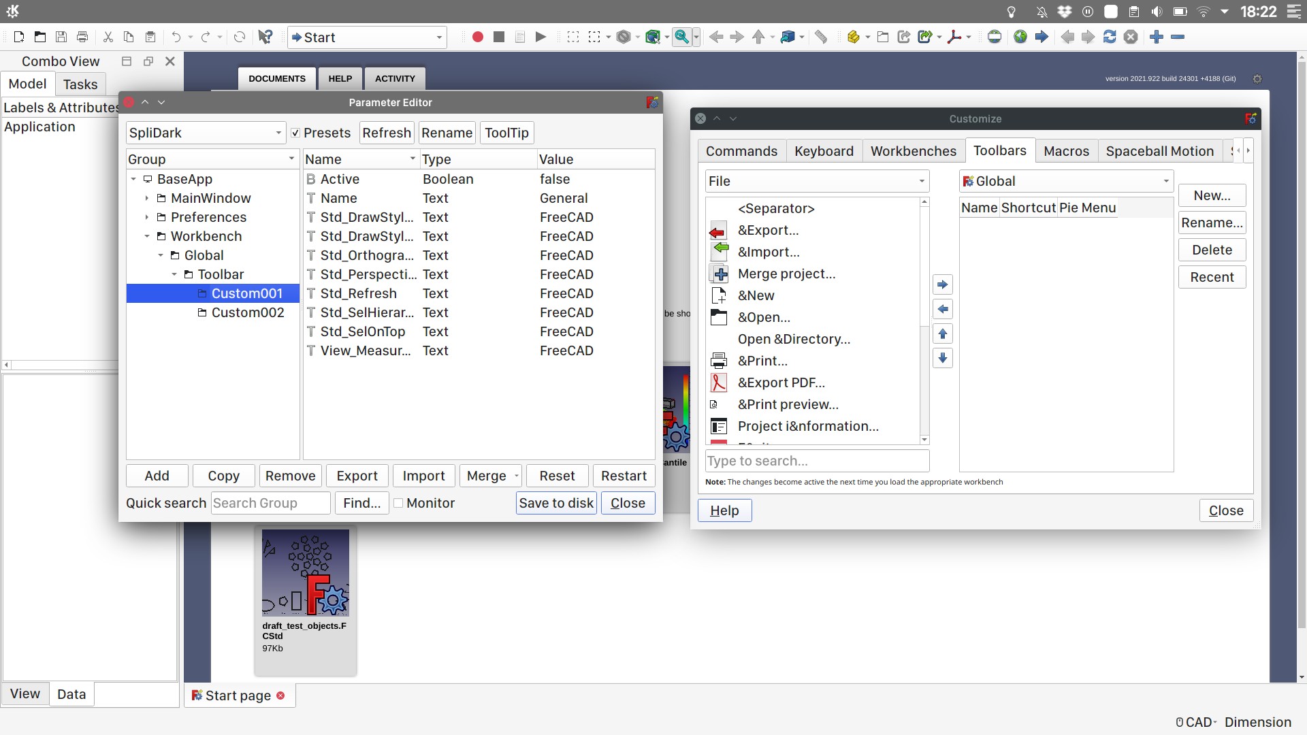Viewport: 1307px width, 735px height.
Task: Uncheck the Presets checkbox in Parameter Editor
Action: click(295, 133)
